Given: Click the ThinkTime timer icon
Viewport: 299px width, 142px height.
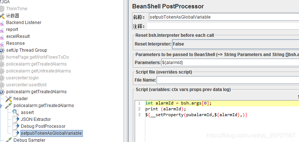Looking at the screenshot, I should [x=2, y=9].
